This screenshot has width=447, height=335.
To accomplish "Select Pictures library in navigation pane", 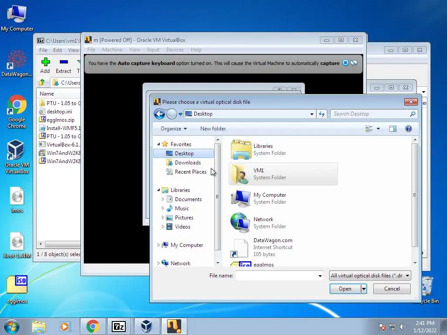I will 184,218.
